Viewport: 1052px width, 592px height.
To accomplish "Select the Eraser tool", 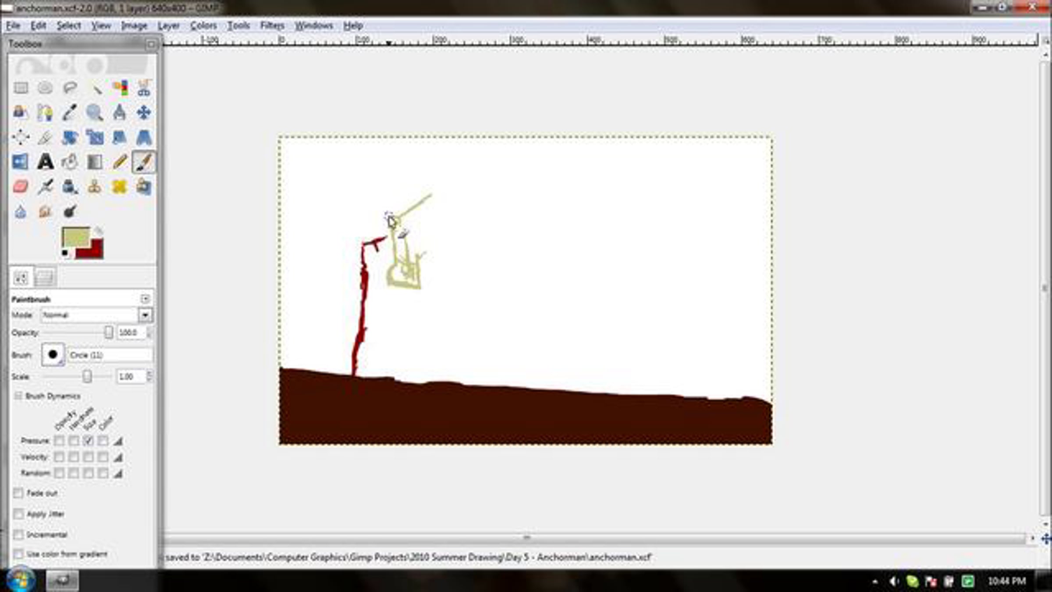I will [x=21, y=187].
